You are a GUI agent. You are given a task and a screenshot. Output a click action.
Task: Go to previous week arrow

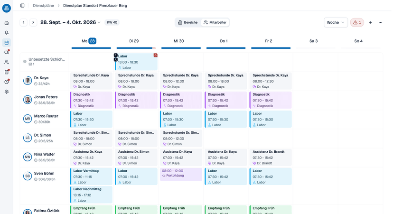click(24, 22)
